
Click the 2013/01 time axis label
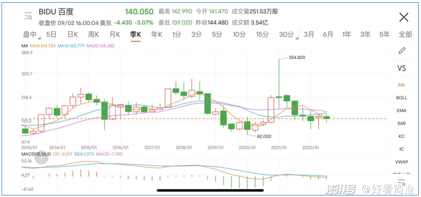[29, 148]
